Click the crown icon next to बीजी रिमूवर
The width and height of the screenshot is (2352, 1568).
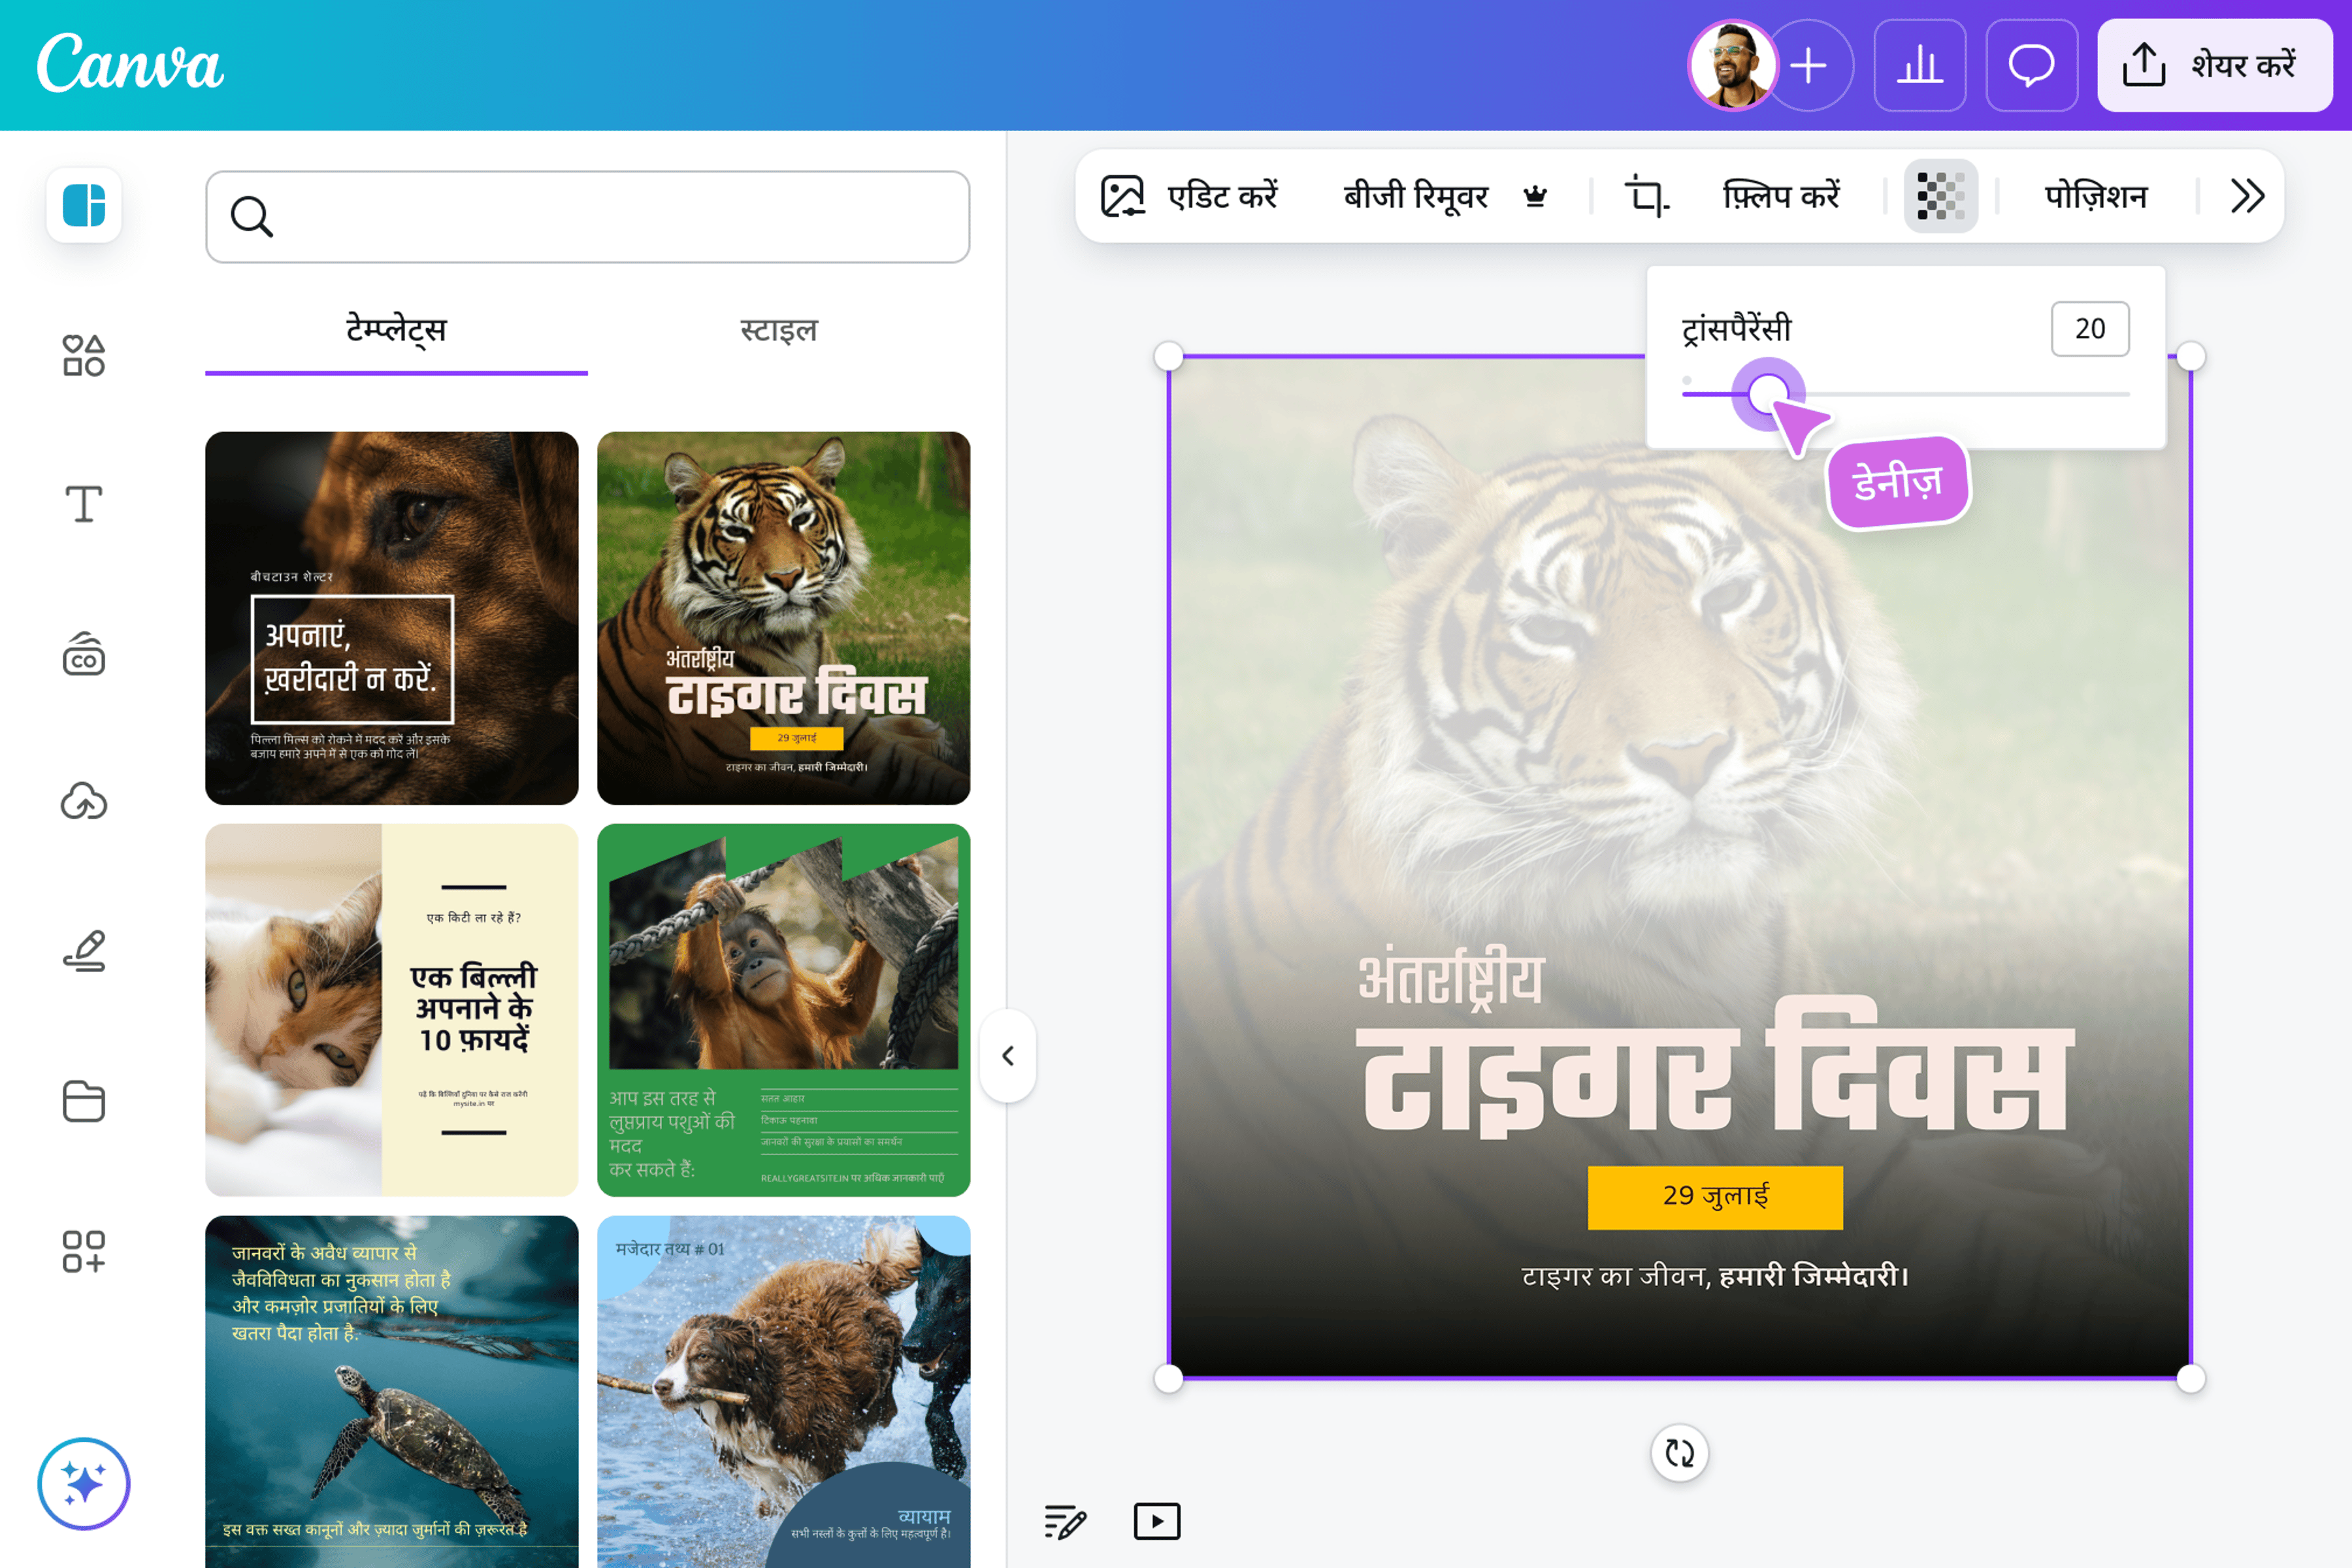(1535, 196)
